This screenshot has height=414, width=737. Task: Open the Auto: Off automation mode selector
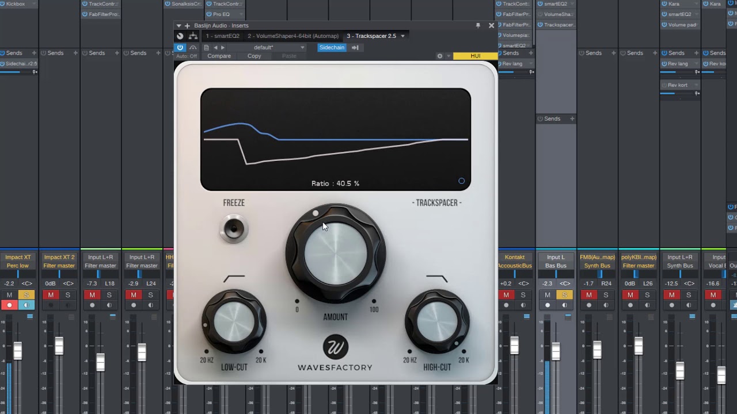click(187, 56)
